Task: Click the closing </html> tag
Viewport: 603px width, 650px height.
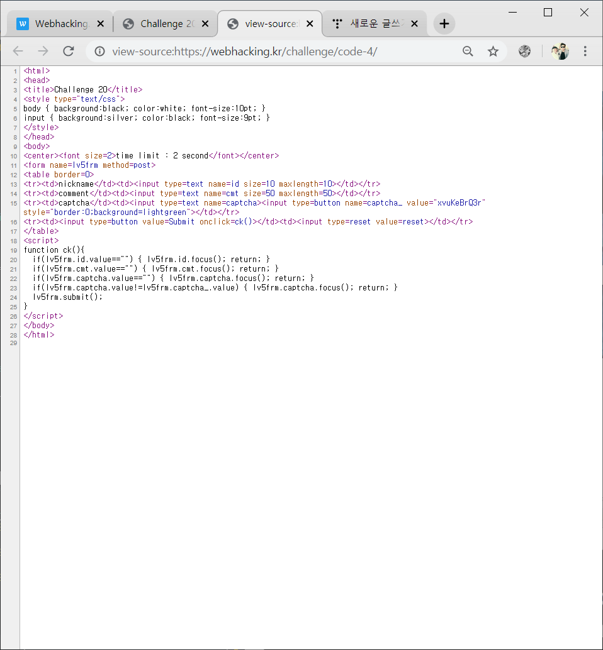Action: click(38, 334)
